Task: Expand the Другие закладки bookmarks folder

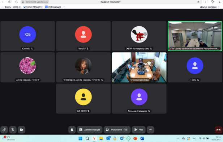Action: (210, 7)
